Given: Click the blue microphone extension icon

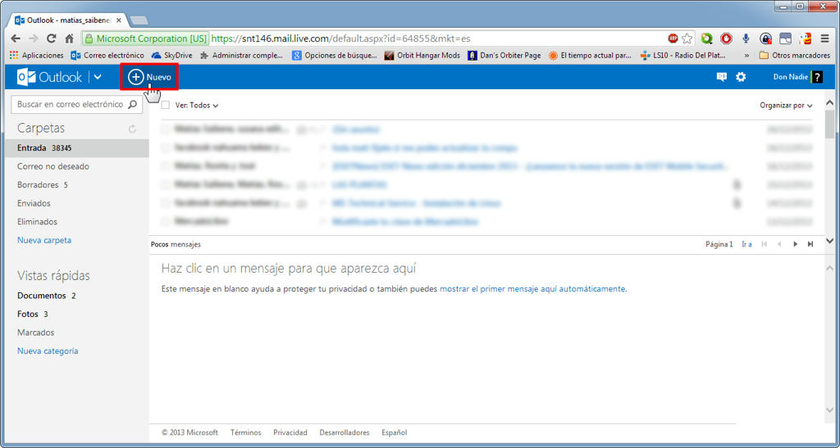Looking at the screenshot, I should point(746,38).
